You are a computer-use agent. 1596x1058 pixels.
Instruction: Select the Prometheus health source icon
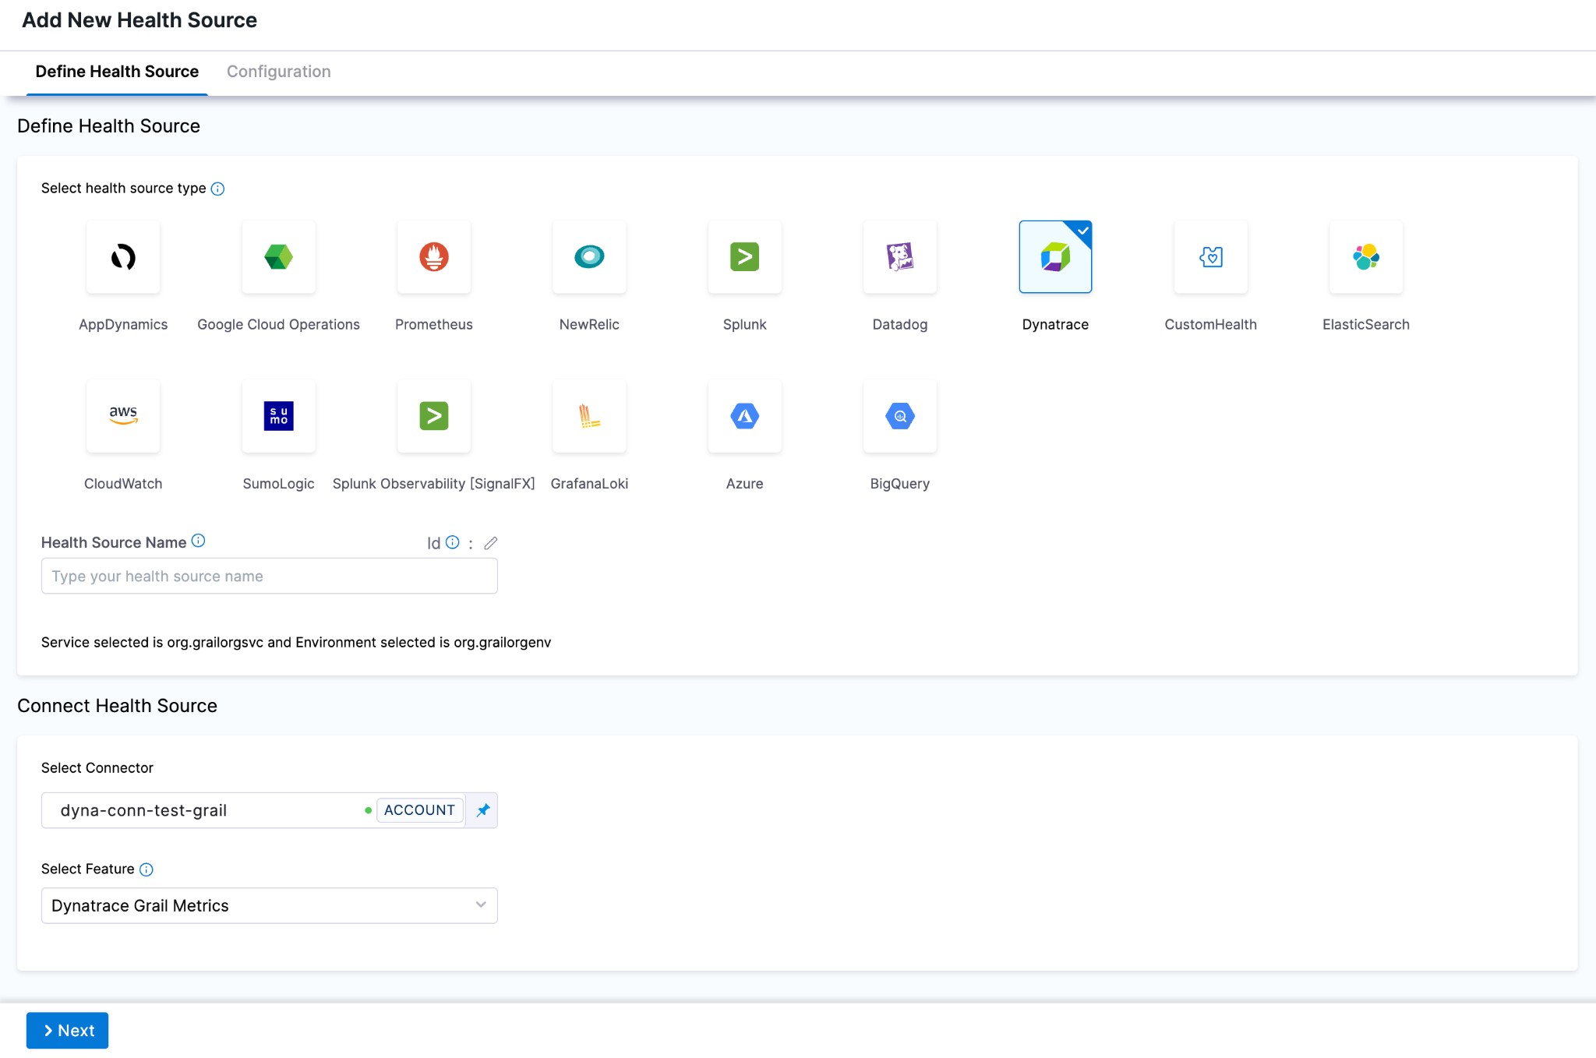pos(433,257)
